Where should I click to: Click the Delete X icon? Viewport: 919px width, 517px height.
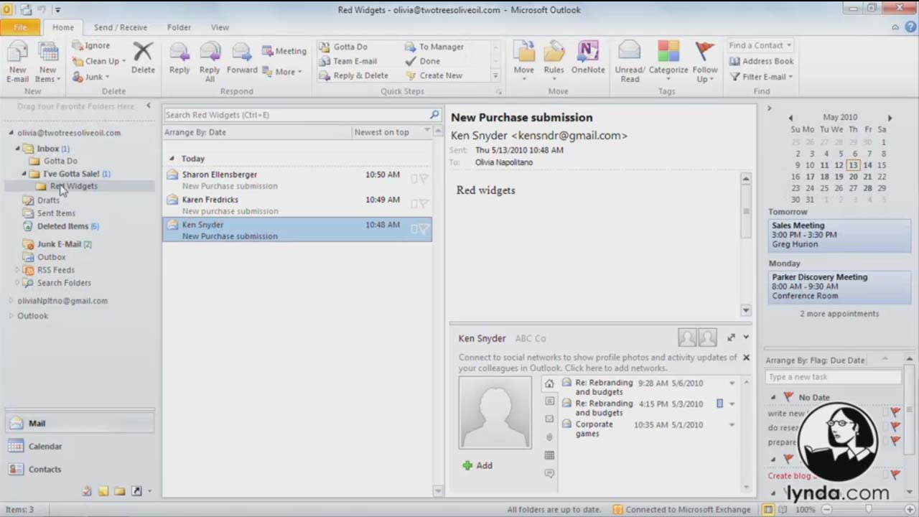[x=143, y=52]
